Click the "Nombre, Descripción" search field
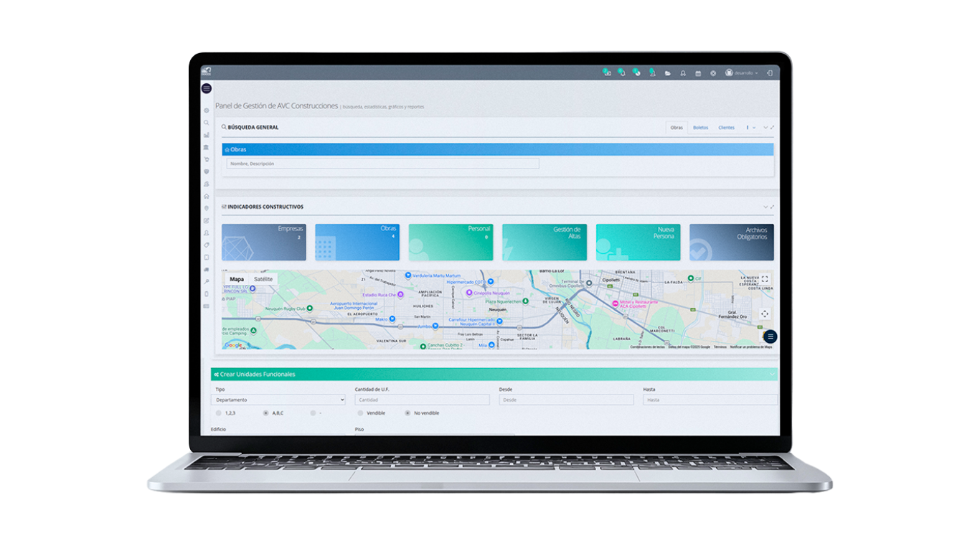980x551 pixels. (382, 164)
